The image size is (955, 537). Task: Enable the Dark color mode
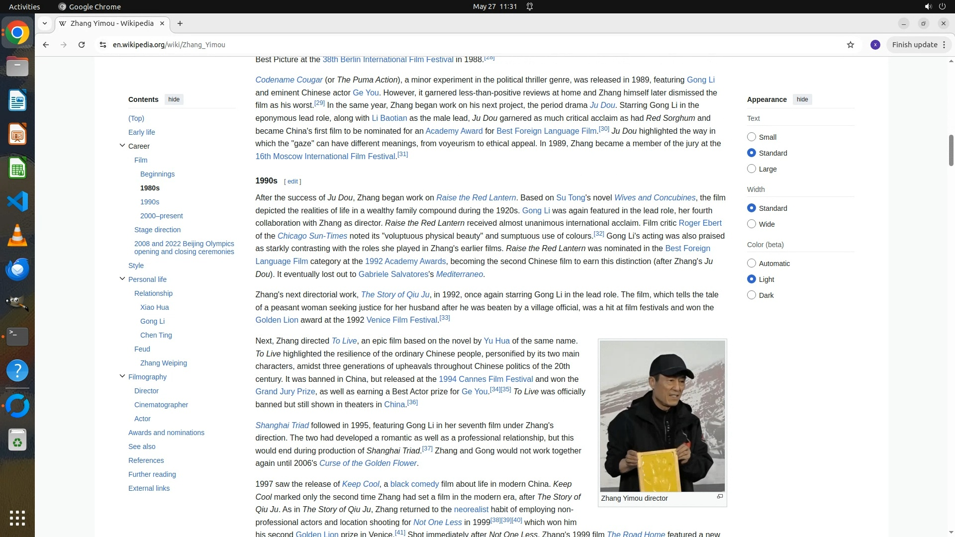click(x=752, y=295)
